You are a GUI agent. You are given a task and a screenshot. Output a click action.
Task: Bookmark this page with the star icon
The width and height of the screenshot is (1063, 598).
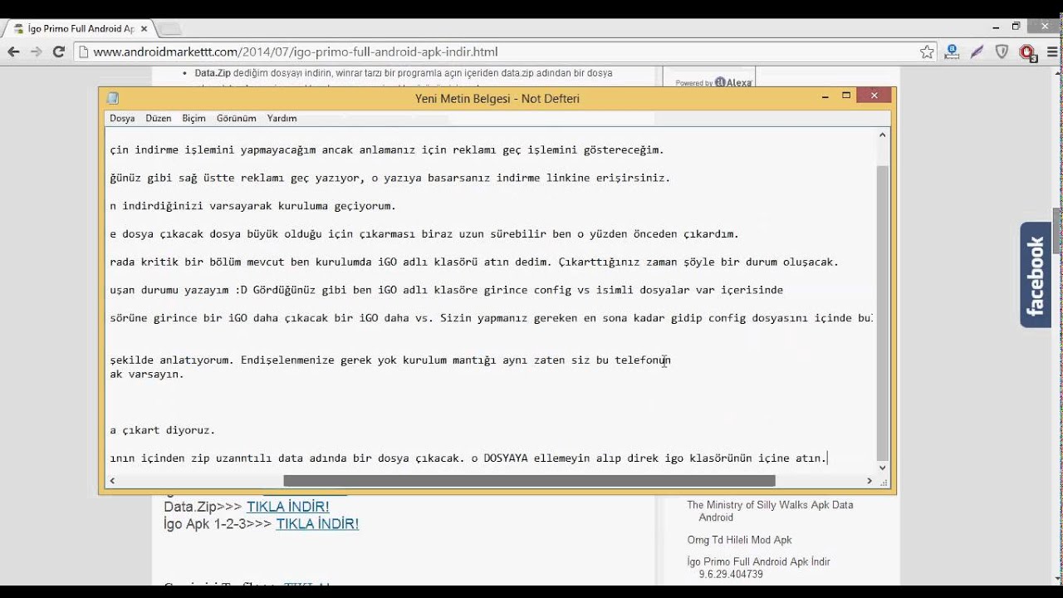927,51
